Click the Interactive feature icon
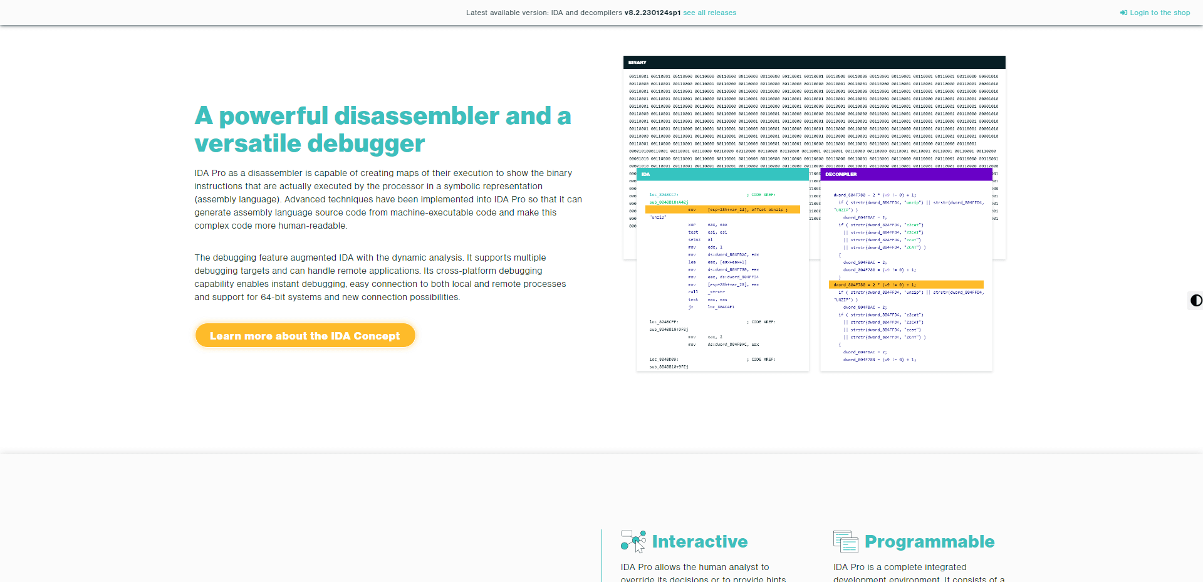The height and width of the screenshot is (582, 1203). point(633,541)
